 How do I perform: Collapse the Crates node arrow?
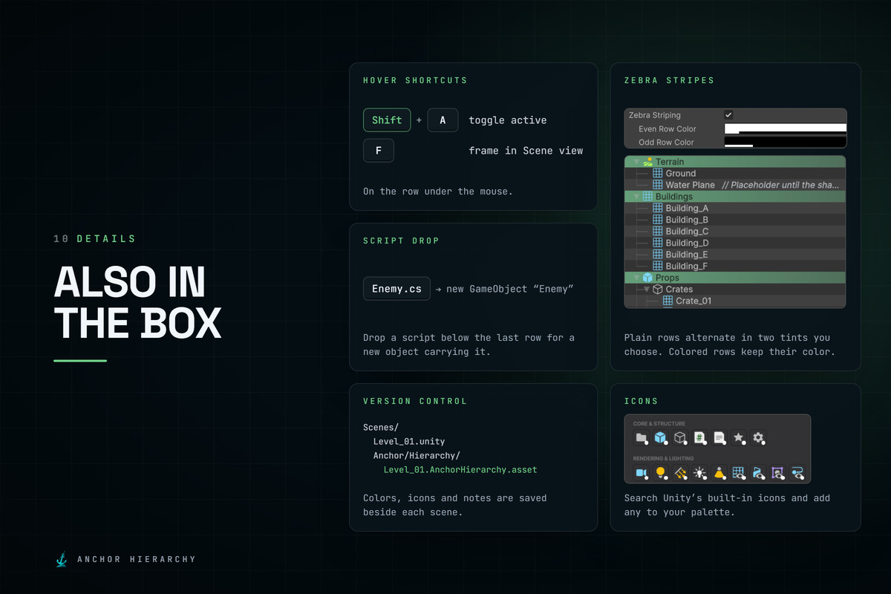click(x=647, y=290)
